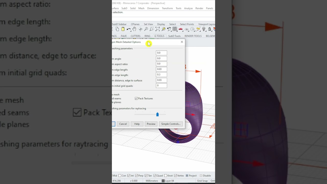Open the RING tab
Screen dimensions: 327x184
[x=147, y=36]
